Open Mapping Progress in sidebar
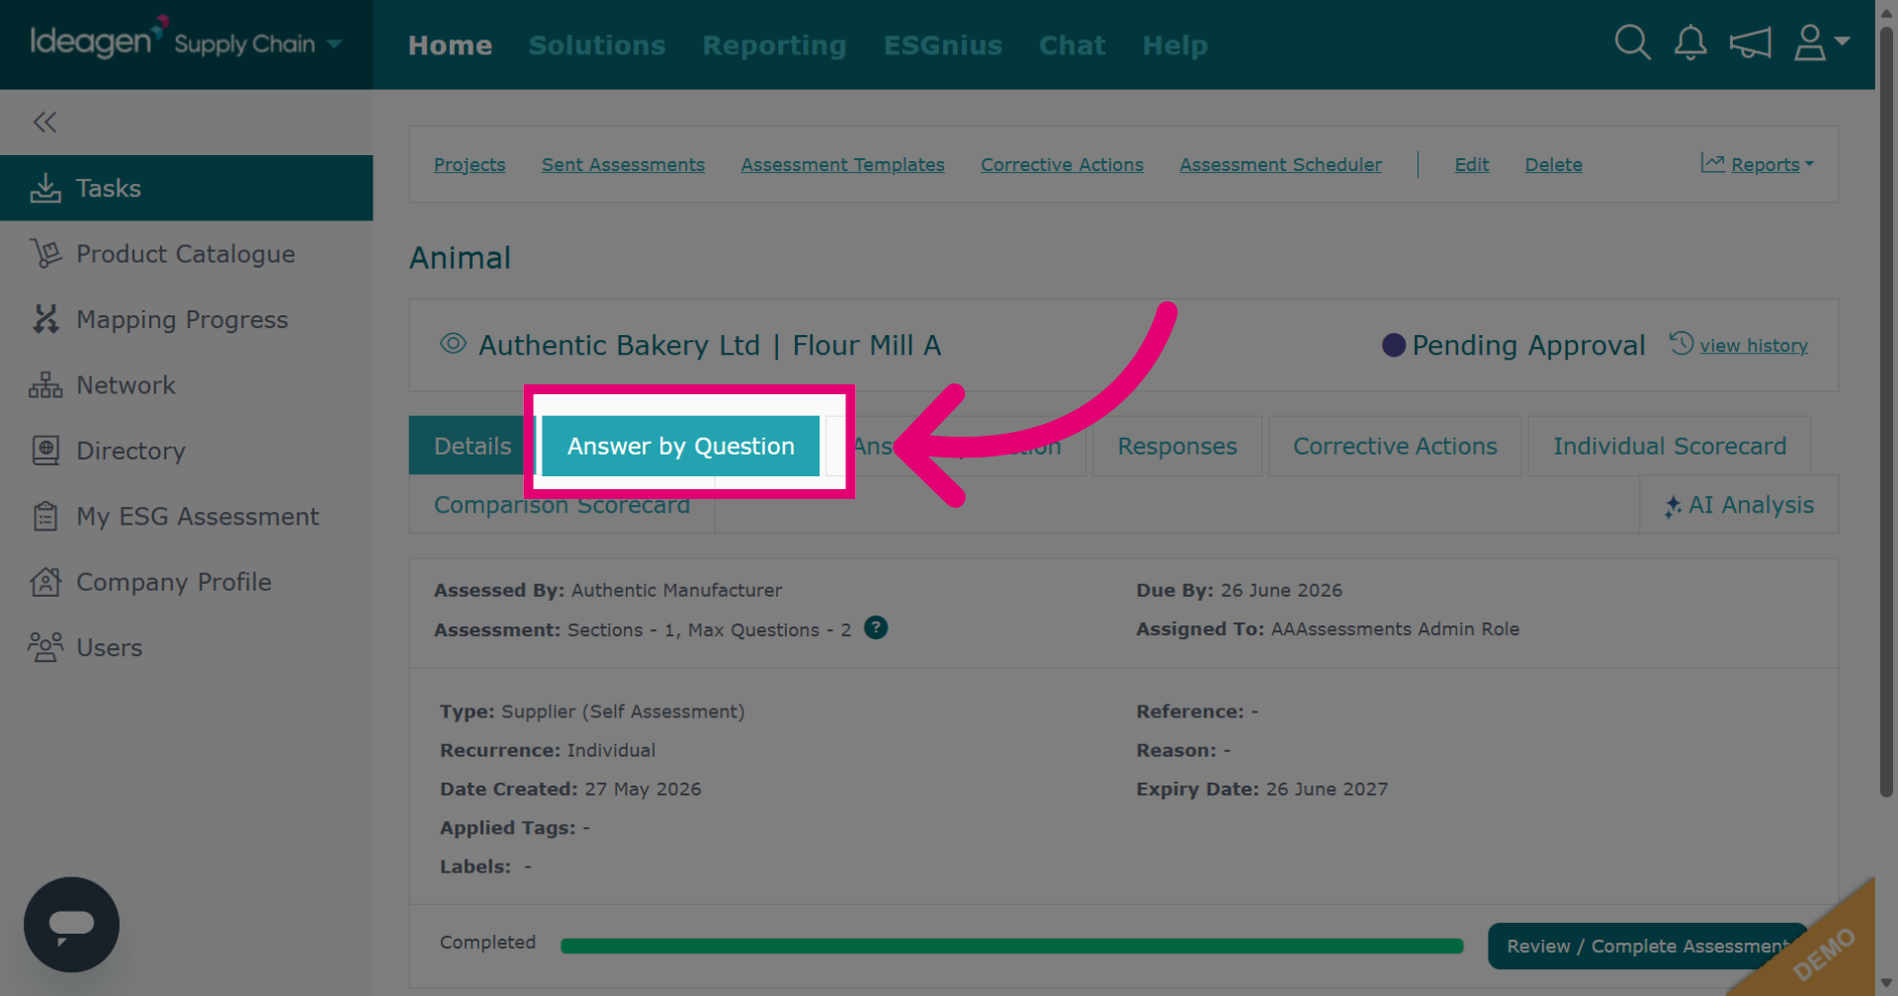This screenshot has width=1898, height=996. click(x=186, y=319)
